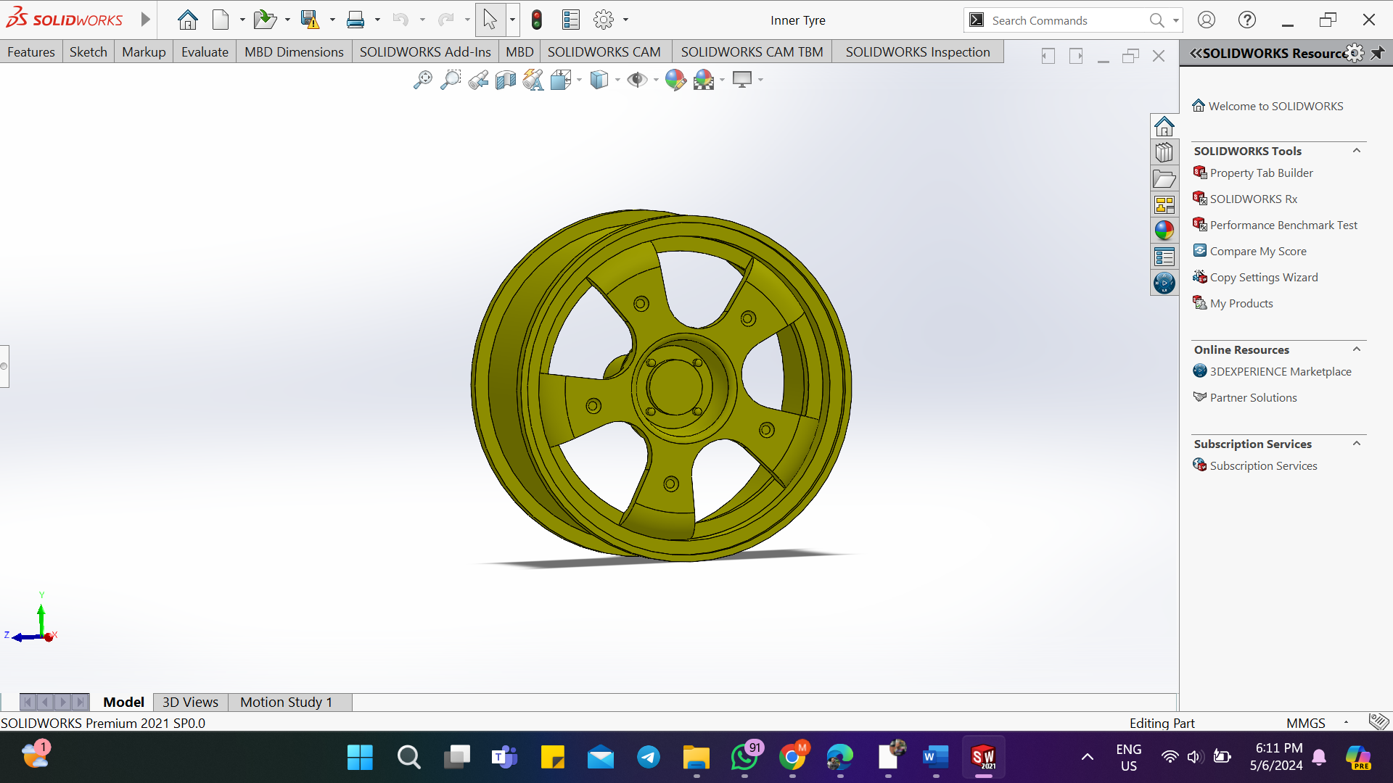Switch to the Sketch tab
Image resolution: width=1393 pixels, height=783 pixels.
[x=88, y=52]
